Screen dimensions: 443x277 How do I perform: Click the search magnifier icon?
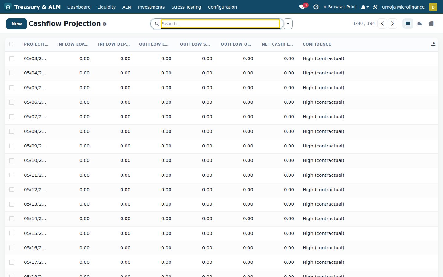pos(157,24)
